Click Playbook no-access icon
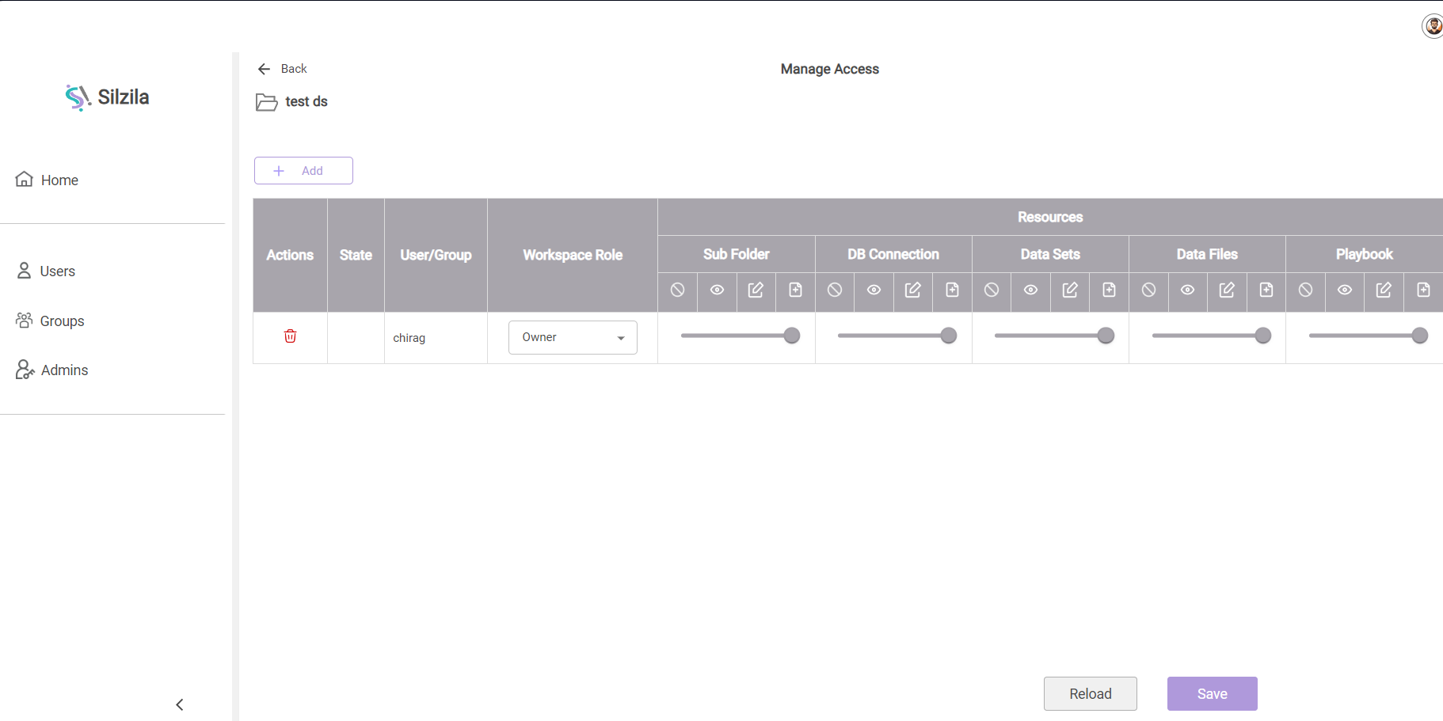 tap(1305, 290)
